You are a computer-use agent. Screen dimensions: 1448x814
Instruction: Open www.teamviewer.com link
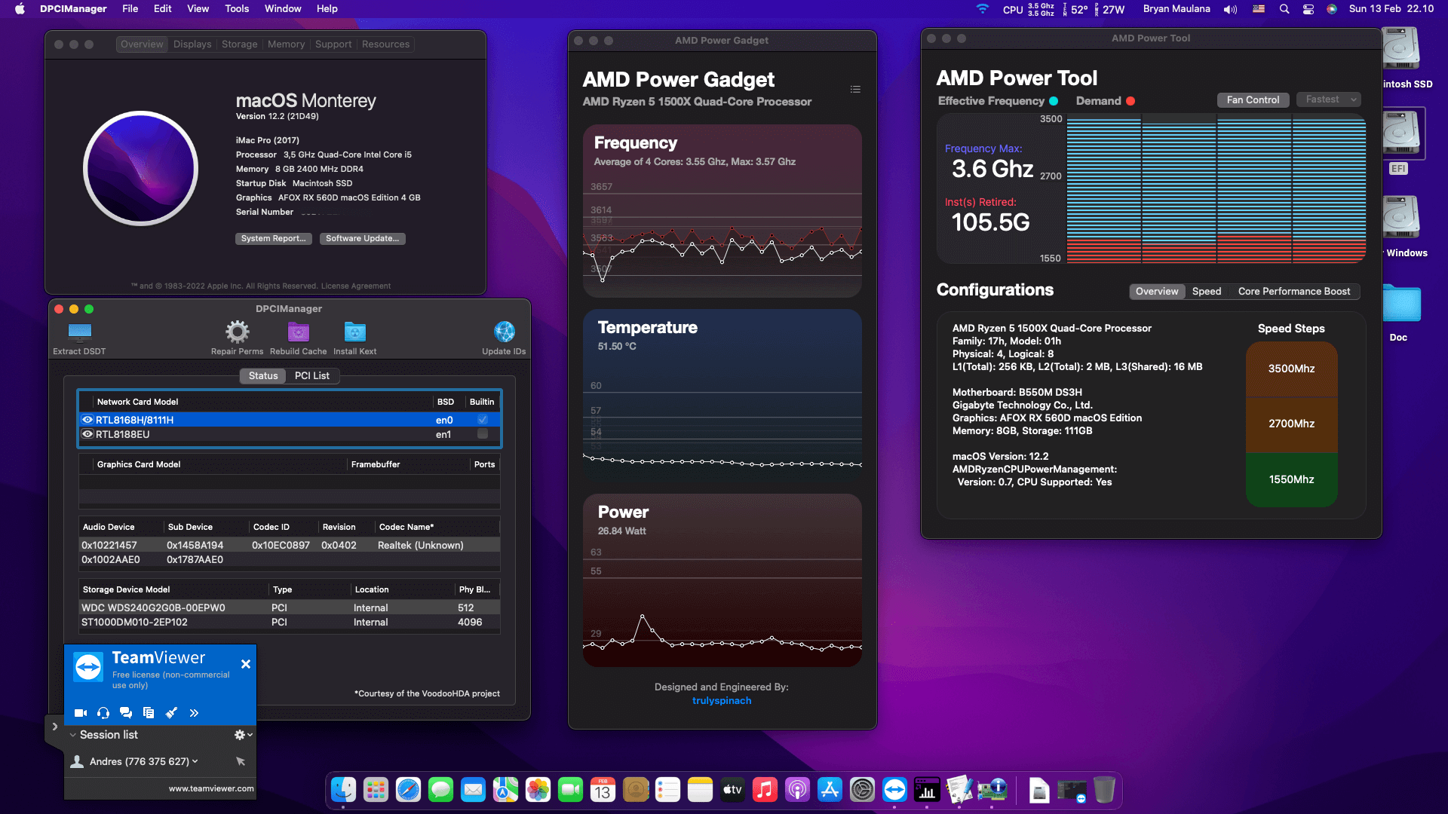pyautogui.click(x=211, y=788)
